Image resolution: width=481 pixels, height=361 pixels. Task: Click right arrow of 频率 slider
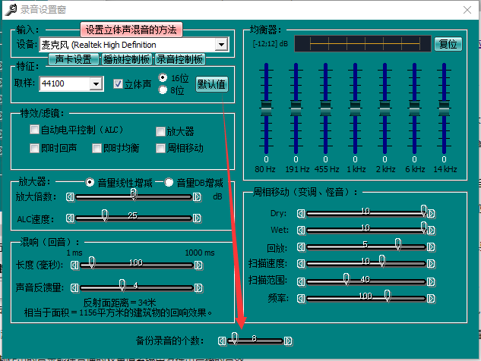pyautogui.click(x=431, y=299)
